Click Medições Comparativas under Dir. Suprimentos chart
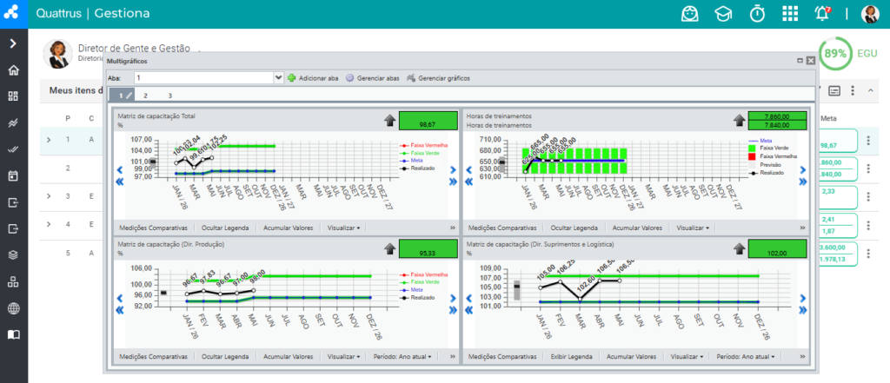890x383 pixels. click(x=501, y=357)
